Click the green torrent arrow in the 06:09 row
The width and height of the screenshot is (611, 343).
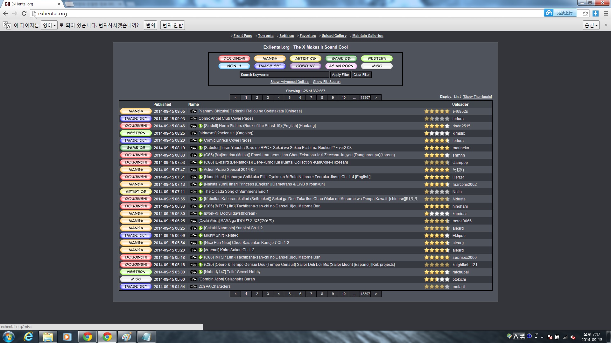tap(200, 235)
